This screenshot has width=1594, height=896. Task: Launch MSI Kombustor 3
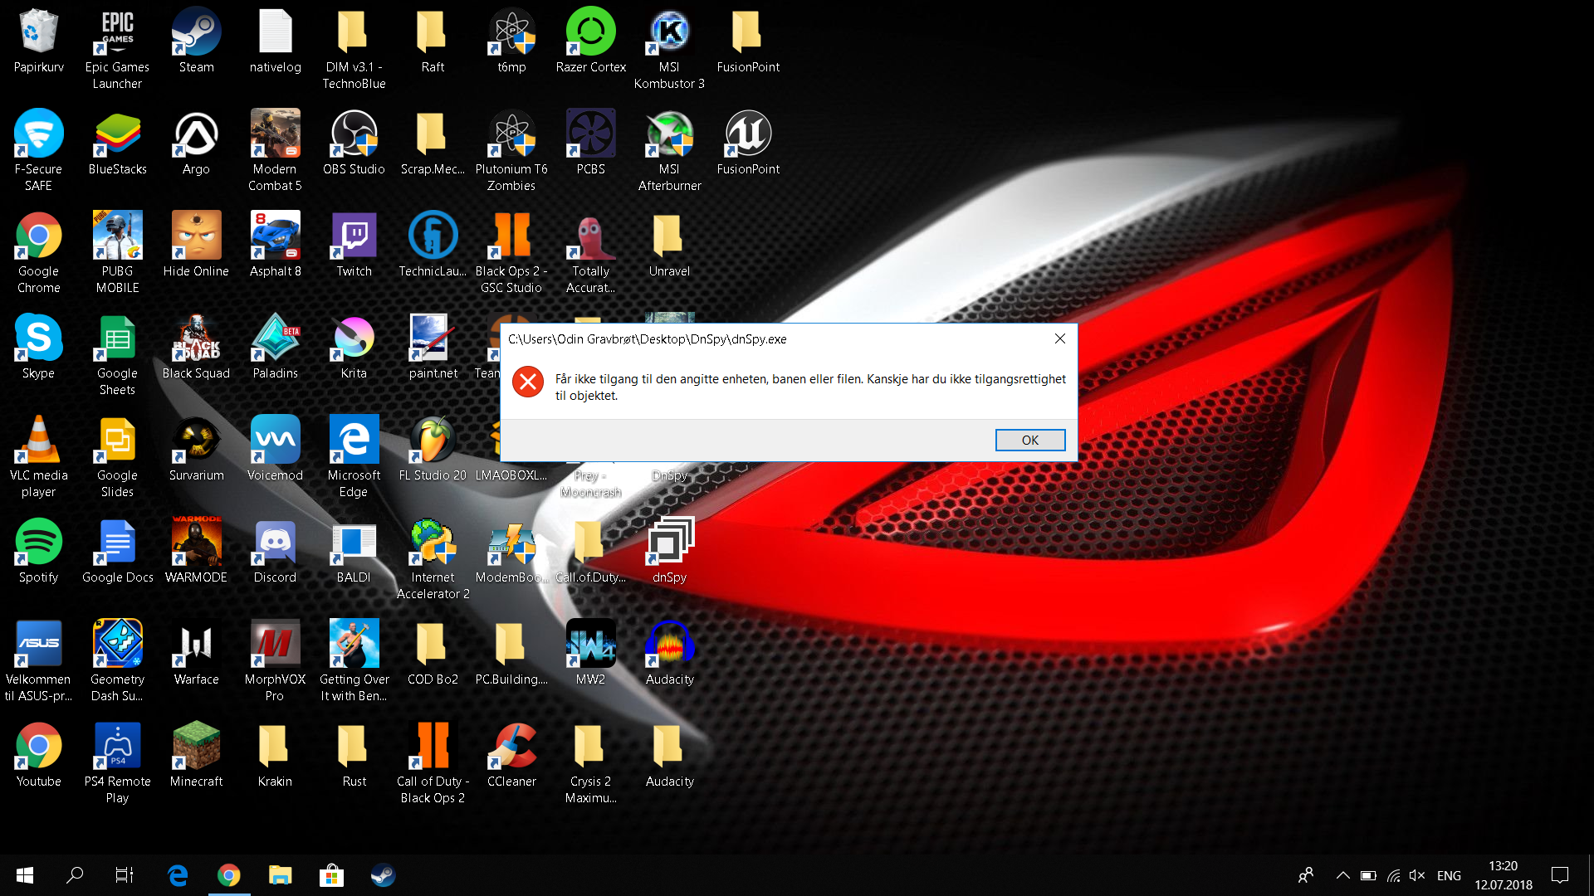[669, 50]
